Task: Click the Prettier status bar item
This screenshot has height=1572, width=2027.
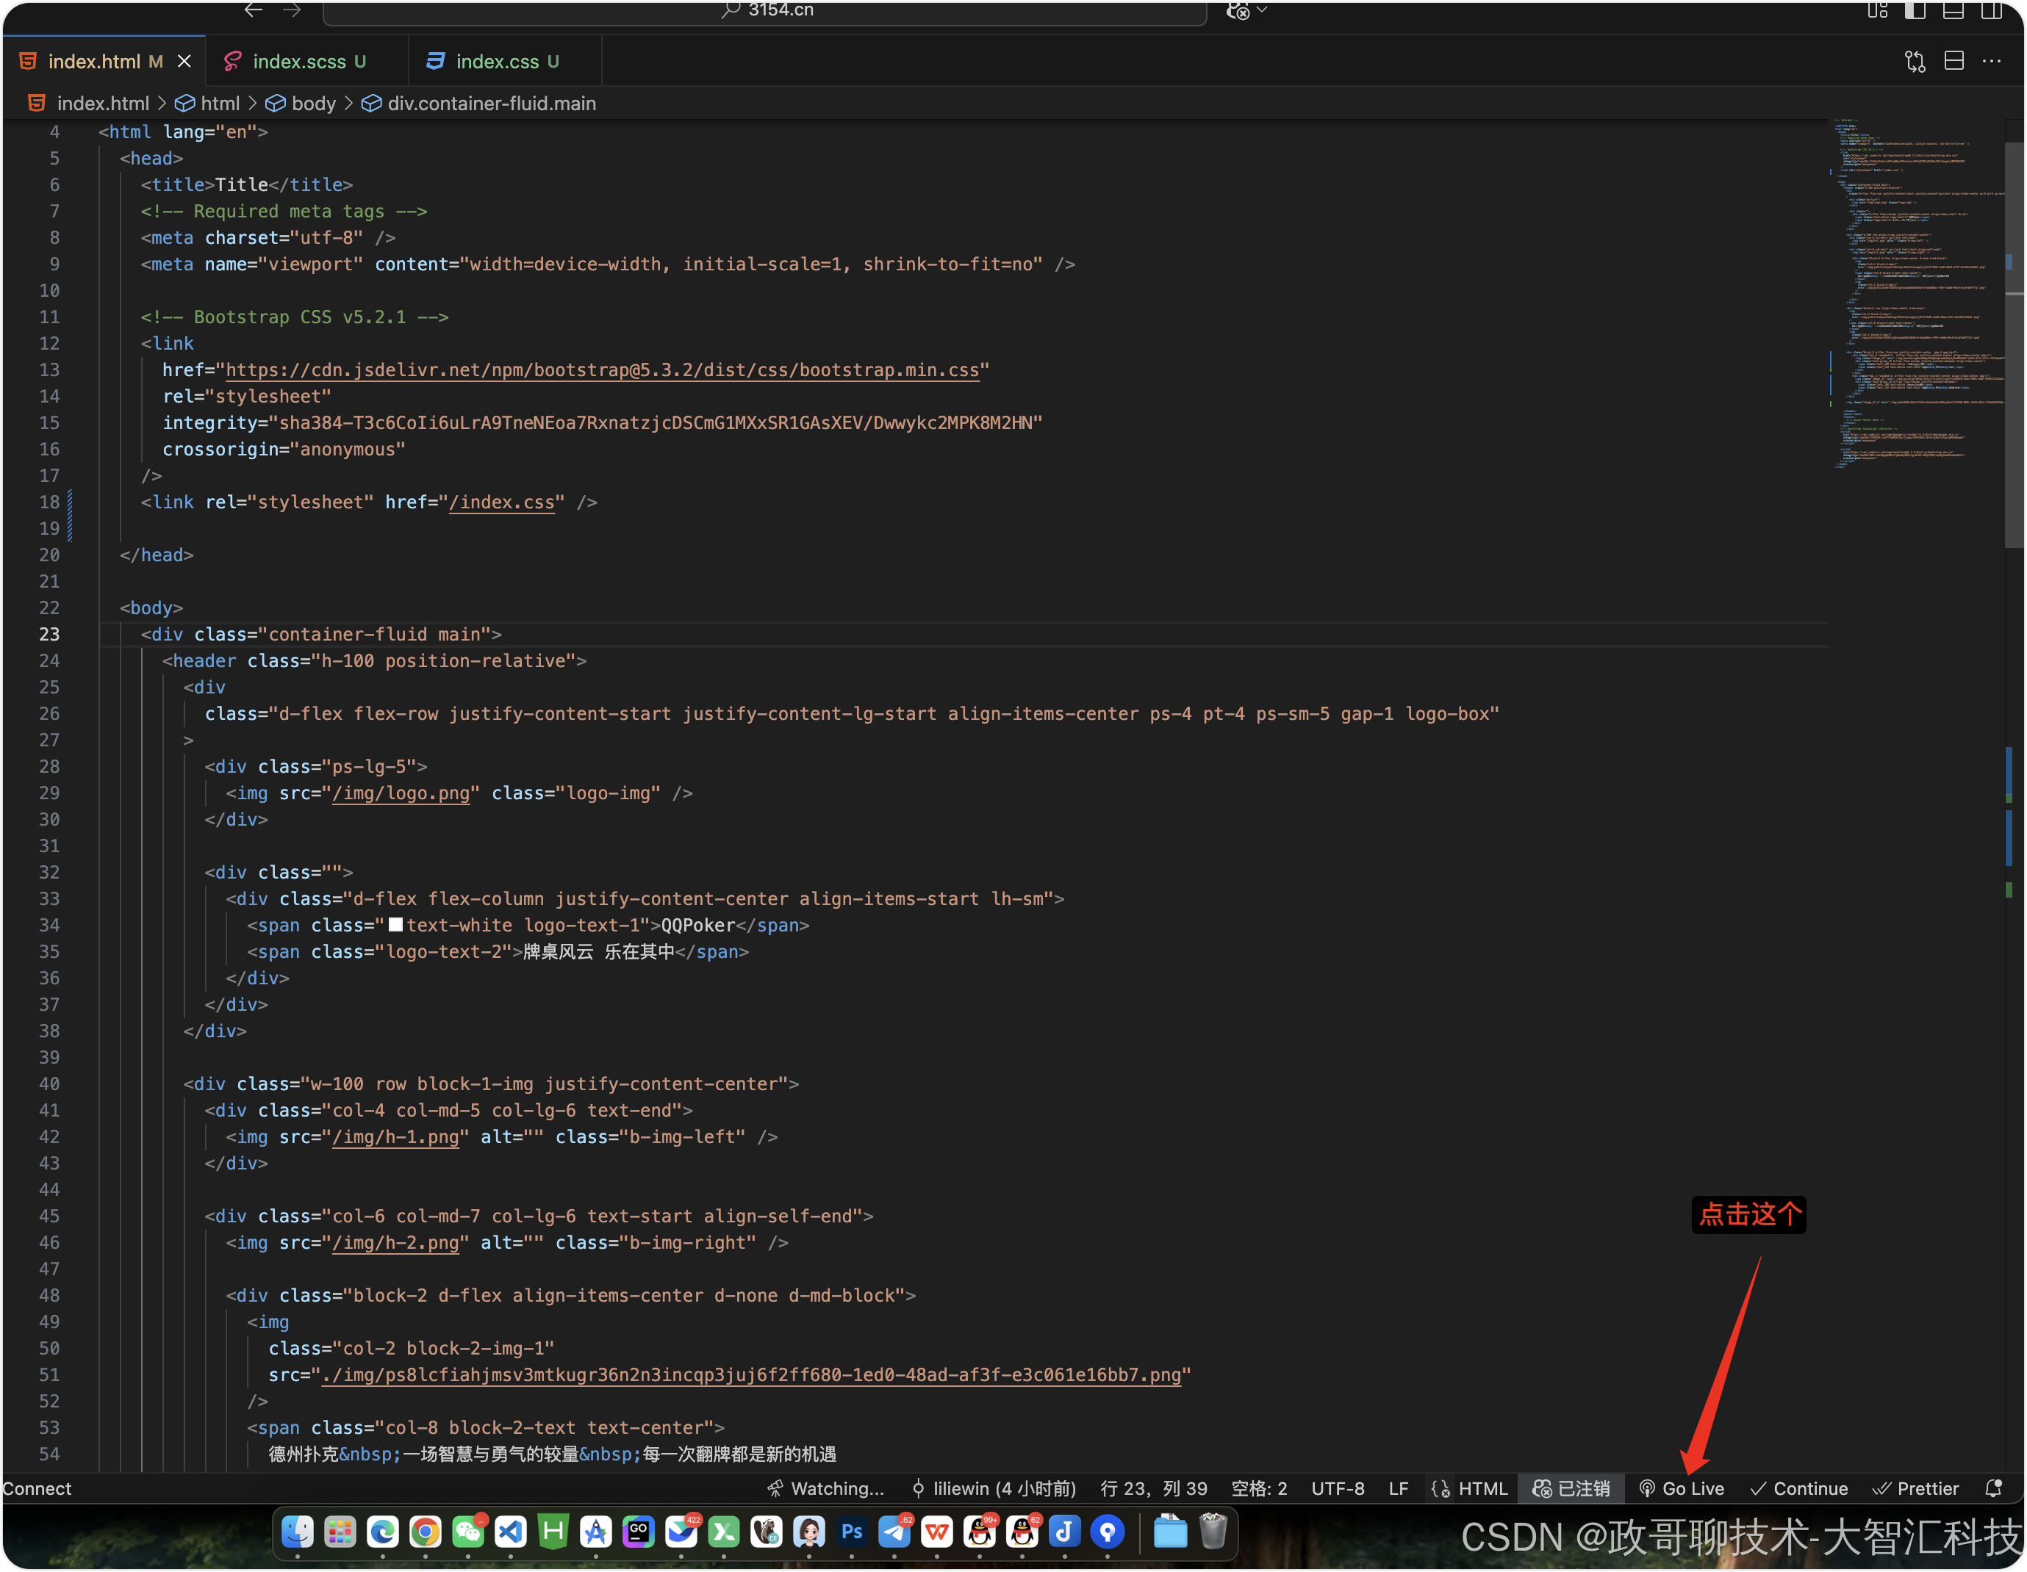Action: tap(1915, 1488)
